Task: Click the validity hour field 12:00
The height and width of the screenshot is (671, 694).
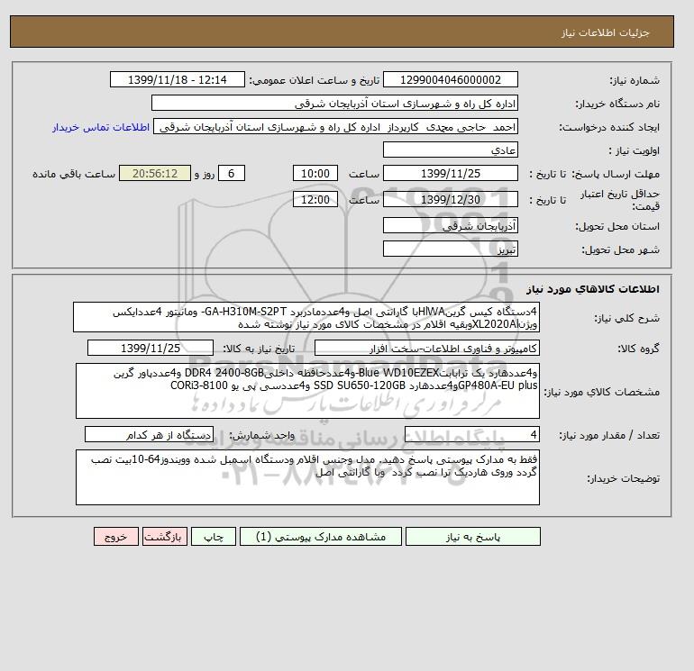Action: pos(315,199)
